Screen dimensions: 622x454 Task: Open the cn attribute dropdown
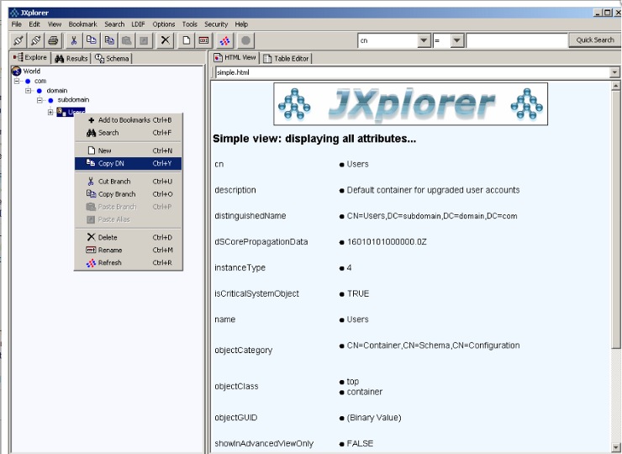coord(424,40)
